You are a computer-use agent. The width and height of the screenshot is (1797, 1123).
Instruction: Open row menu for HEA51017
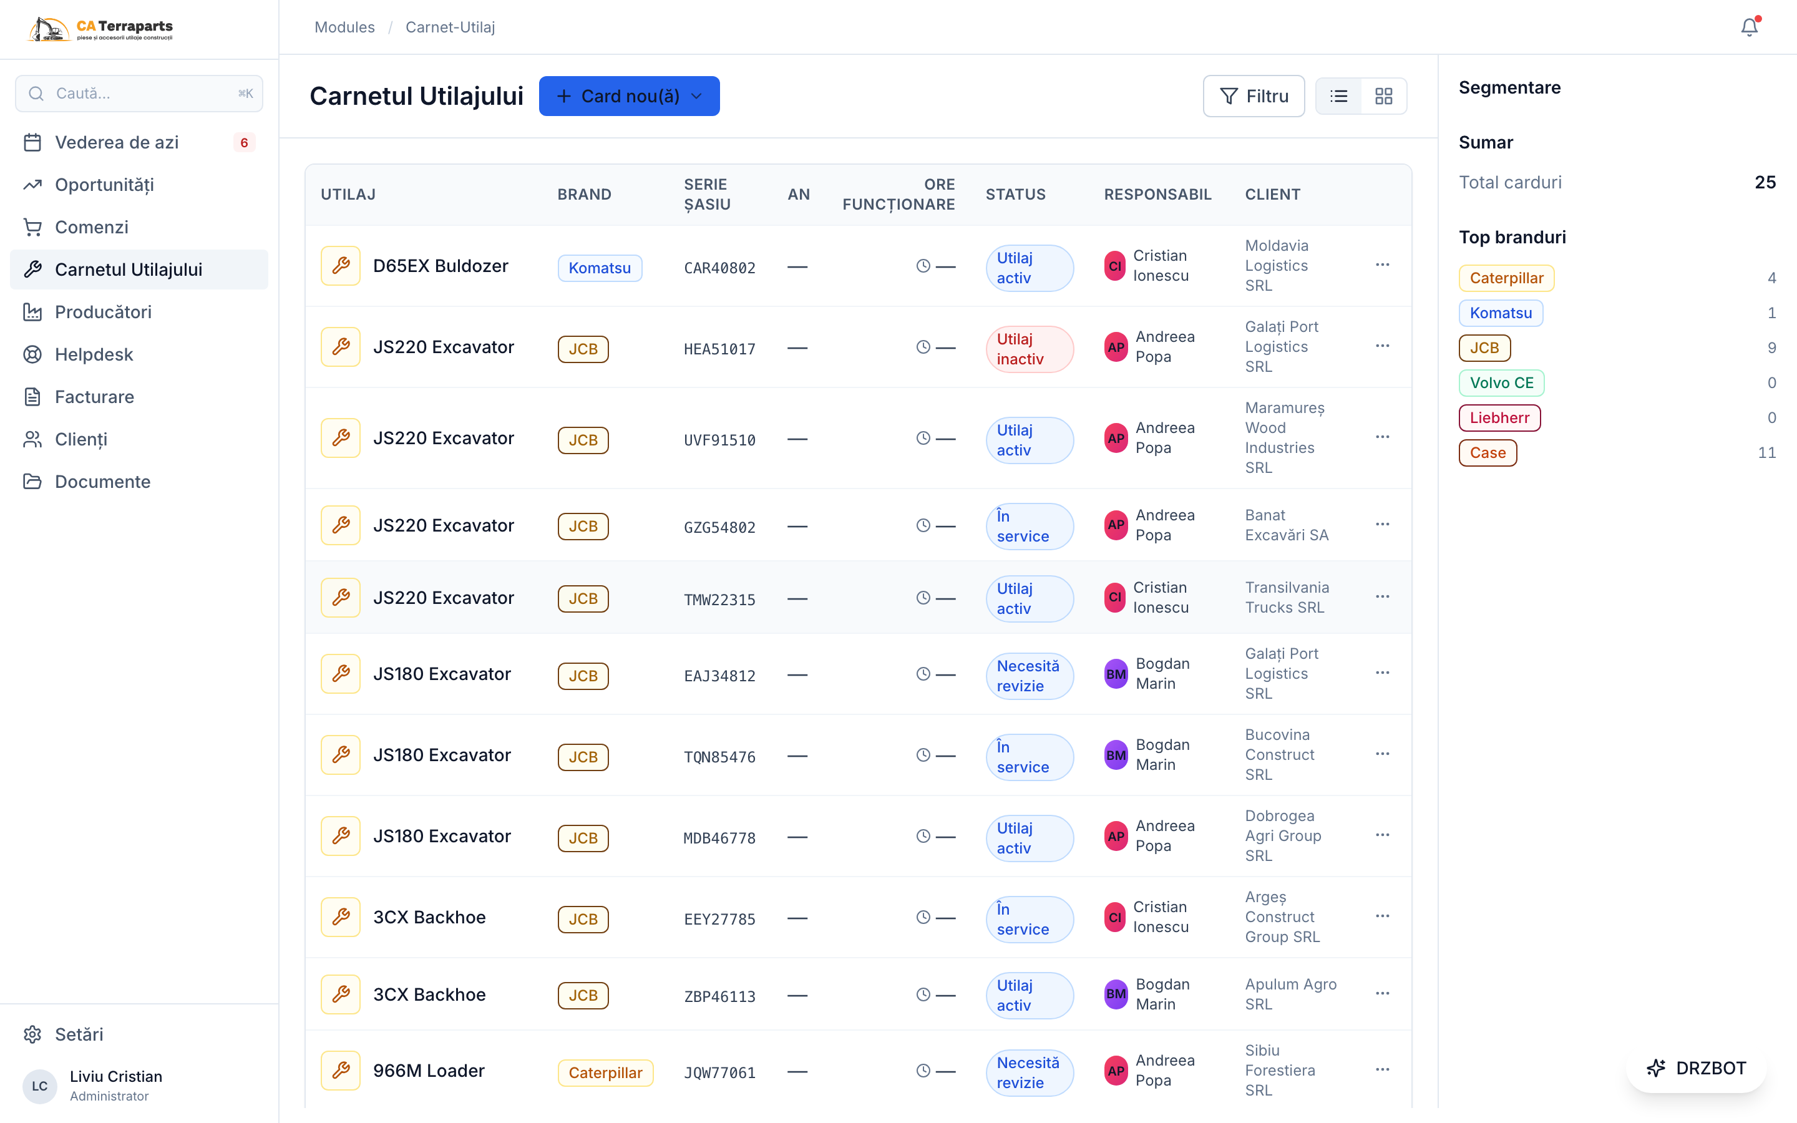(1382, 346)
